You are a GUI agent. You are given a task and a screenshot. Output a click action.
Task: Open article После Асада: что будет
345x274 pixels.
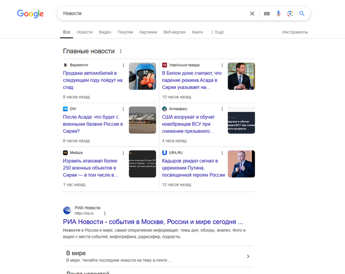pyautogui.click(x=93, y=124)
